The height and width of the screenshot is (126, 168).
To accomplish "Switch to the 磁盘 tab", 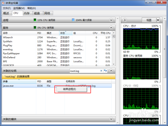I will [38, 13].
